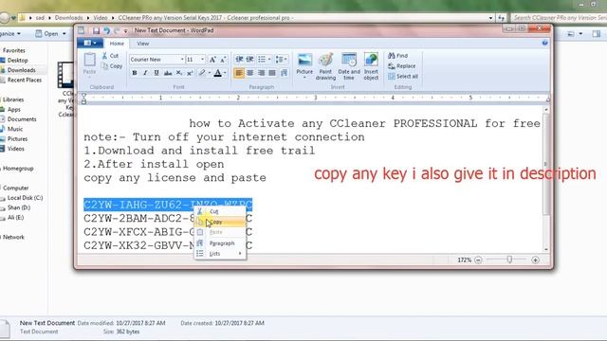Select Network in Explorer sidebar
The height and width of the screenshot is (341, 607).
13,237
